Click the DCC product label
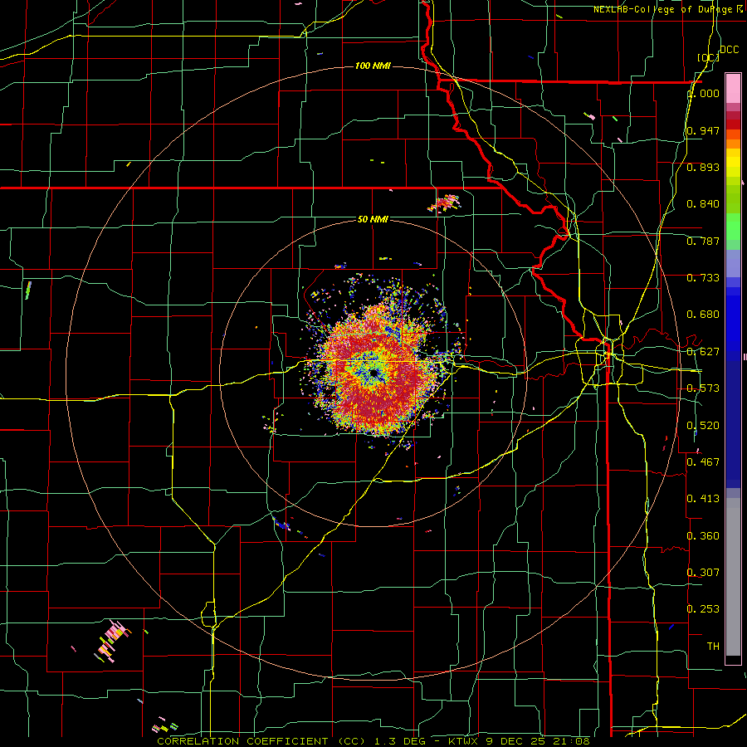 (x=729, y=50)
